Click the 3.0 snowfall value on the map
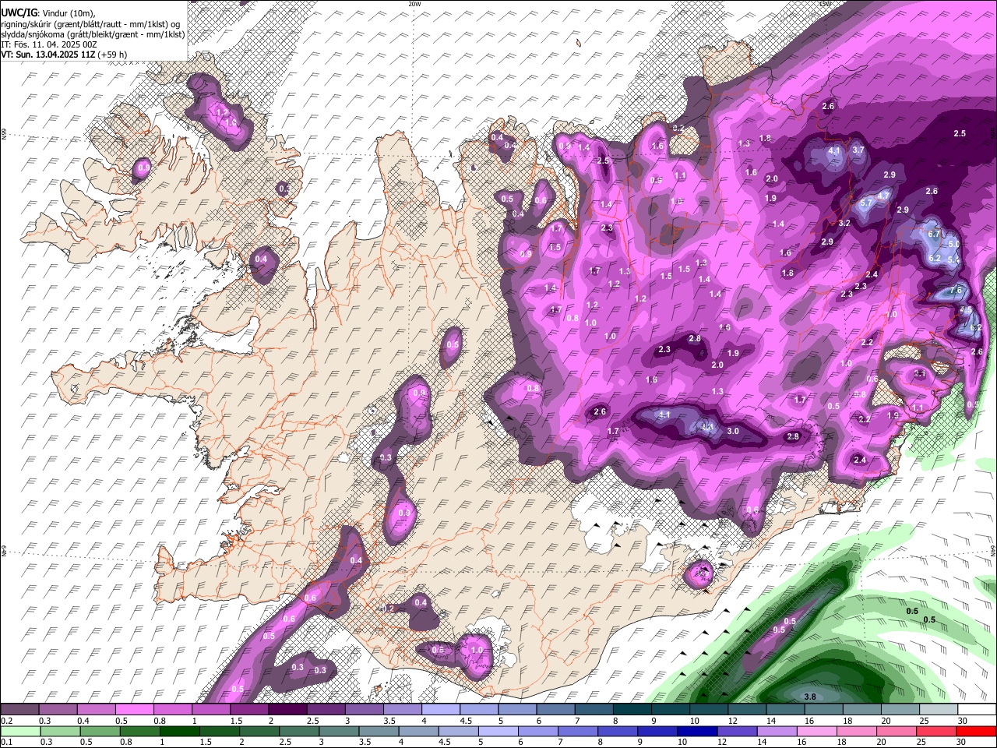The image size is (997, 748). pos(733,431)
